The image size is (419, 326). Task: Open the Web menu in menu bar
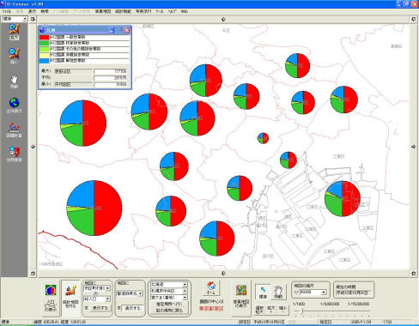[x=185, y=11]
